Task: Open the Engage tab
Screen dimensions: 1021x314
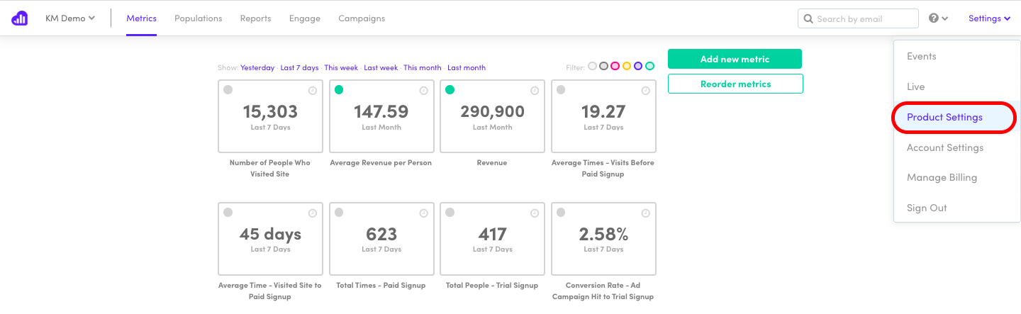Action: (305, 18)
